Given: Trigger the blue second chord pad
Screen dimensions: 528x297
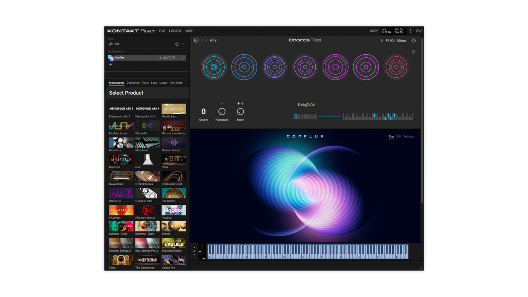Looking at the screenshot, I should click(244, 67).
